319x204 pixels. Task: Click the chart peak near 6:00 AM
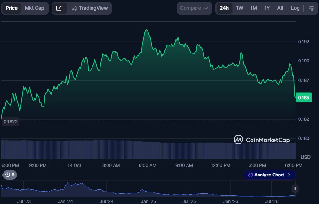coord(147,30)
